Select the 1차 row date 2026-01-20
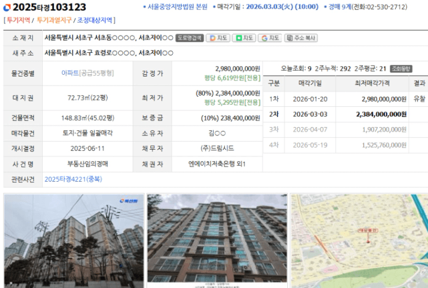This screenshot has width=428, height=288. tap(310, 99)
